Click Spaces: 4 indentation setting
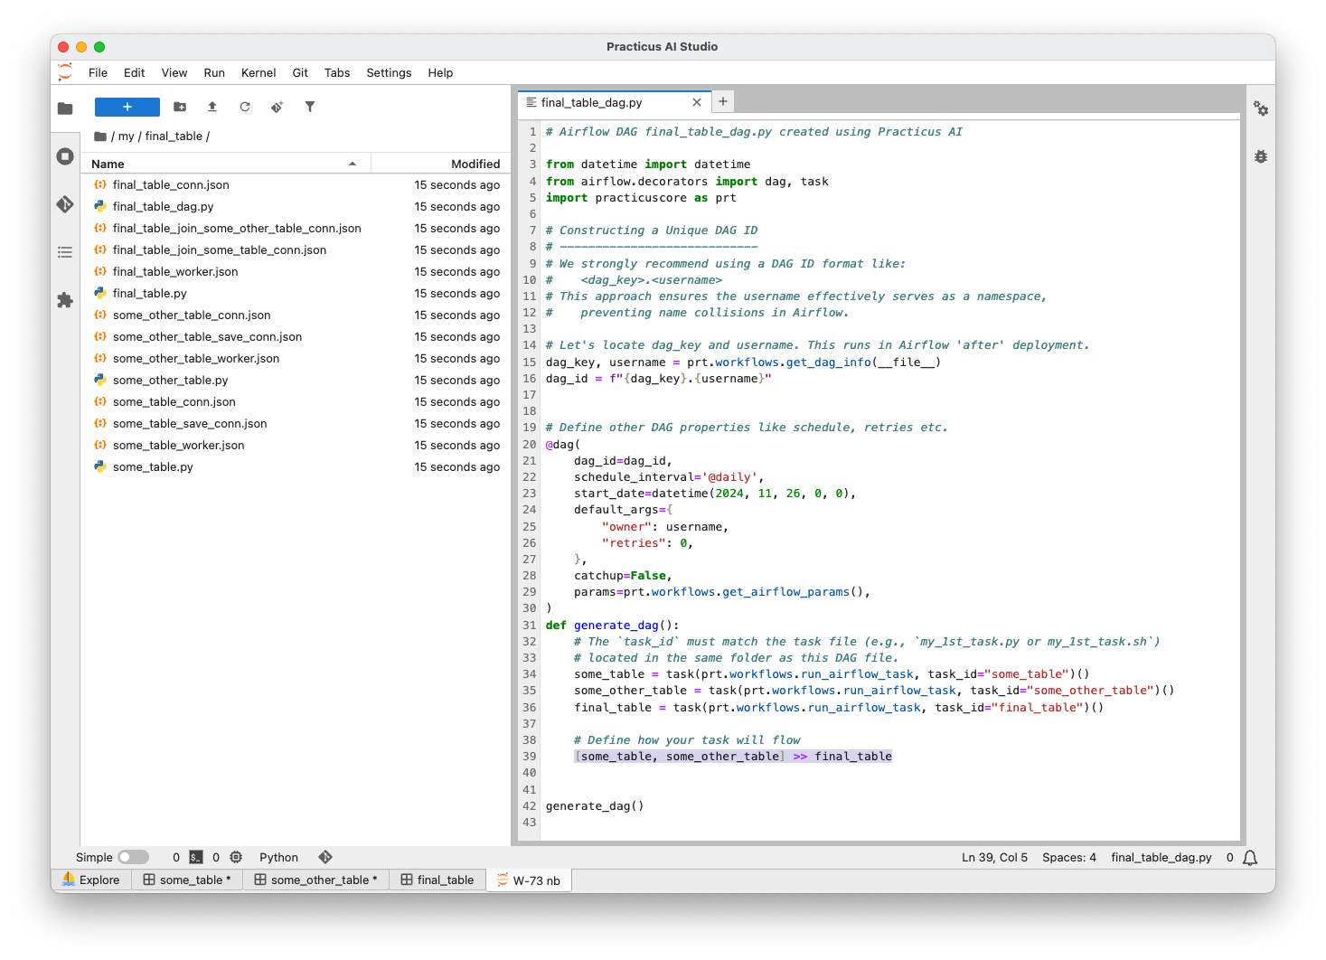 (1068, 857)
